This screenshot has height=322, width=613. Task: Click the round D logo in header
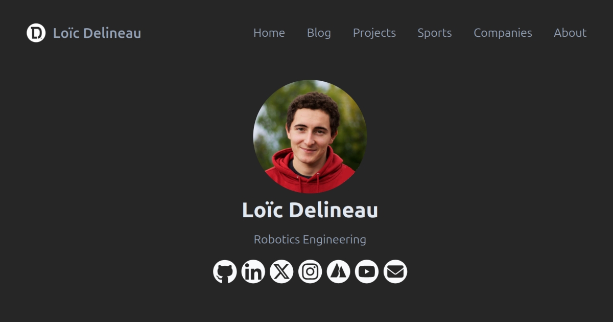tap(36, 33)
